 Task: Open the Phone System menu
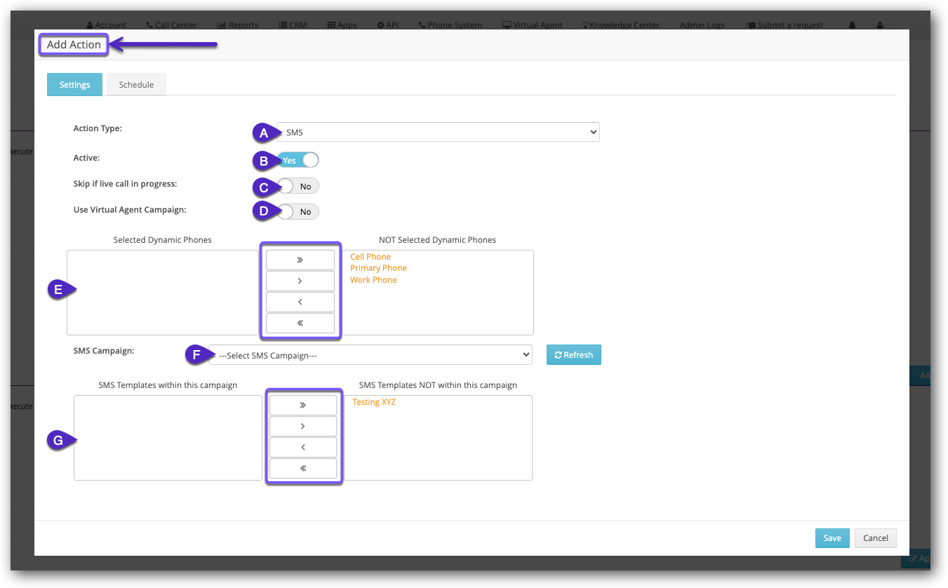pyautogui.click(x=450, y=25)
